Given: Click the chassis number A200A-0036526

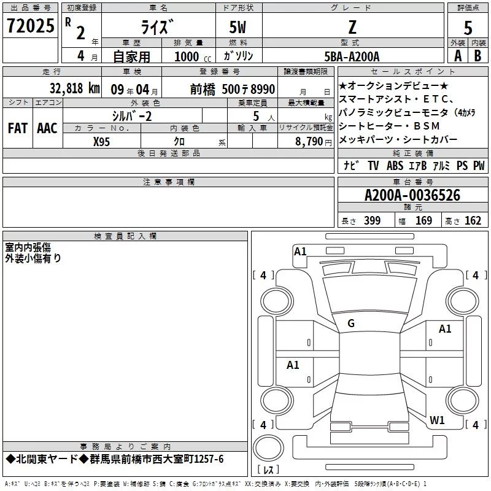Looking at the screenshot, I should tap(412, 196).
